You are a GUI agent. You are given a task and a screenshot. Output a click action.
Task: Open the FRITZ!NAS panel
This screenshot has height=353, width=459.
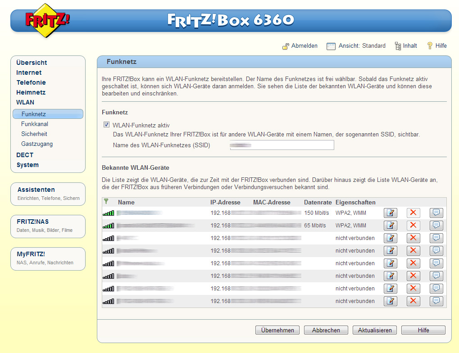point(48,226)
